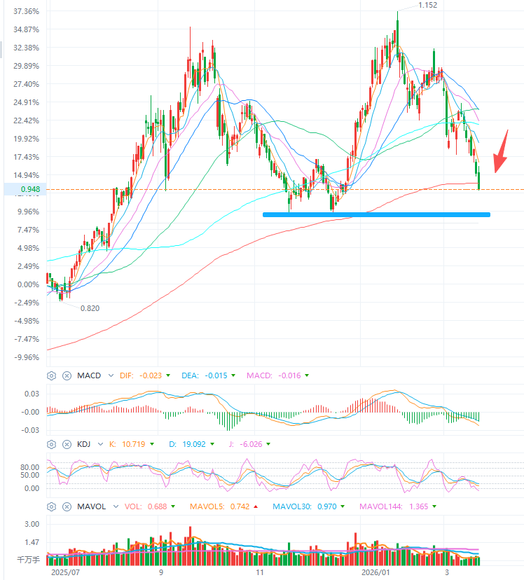Click the 0.820 low price marker

(90, 308)
